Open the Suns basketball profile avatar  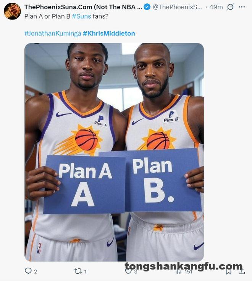coord(12,11)
